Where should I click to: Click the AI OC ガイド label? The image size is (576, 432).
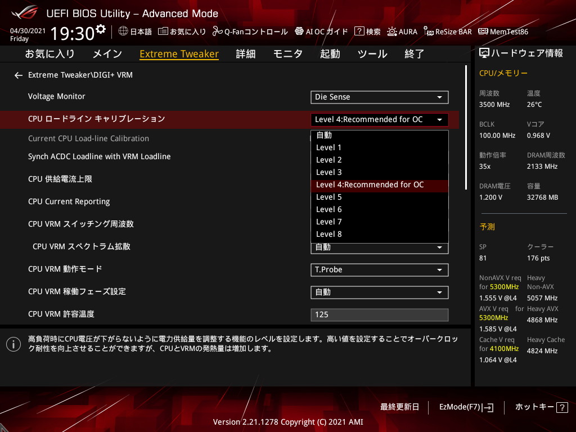click(327, 32)
